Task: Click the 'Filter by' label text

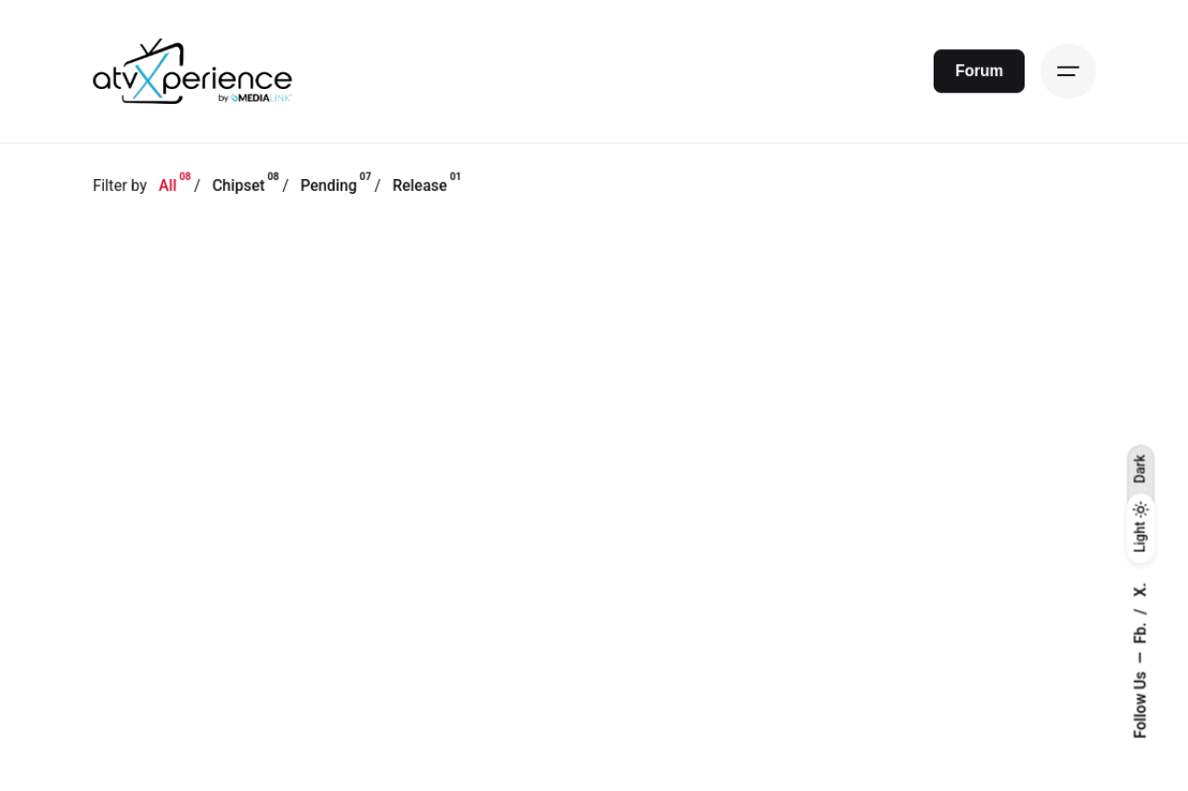Action: [x=120, y=185]
